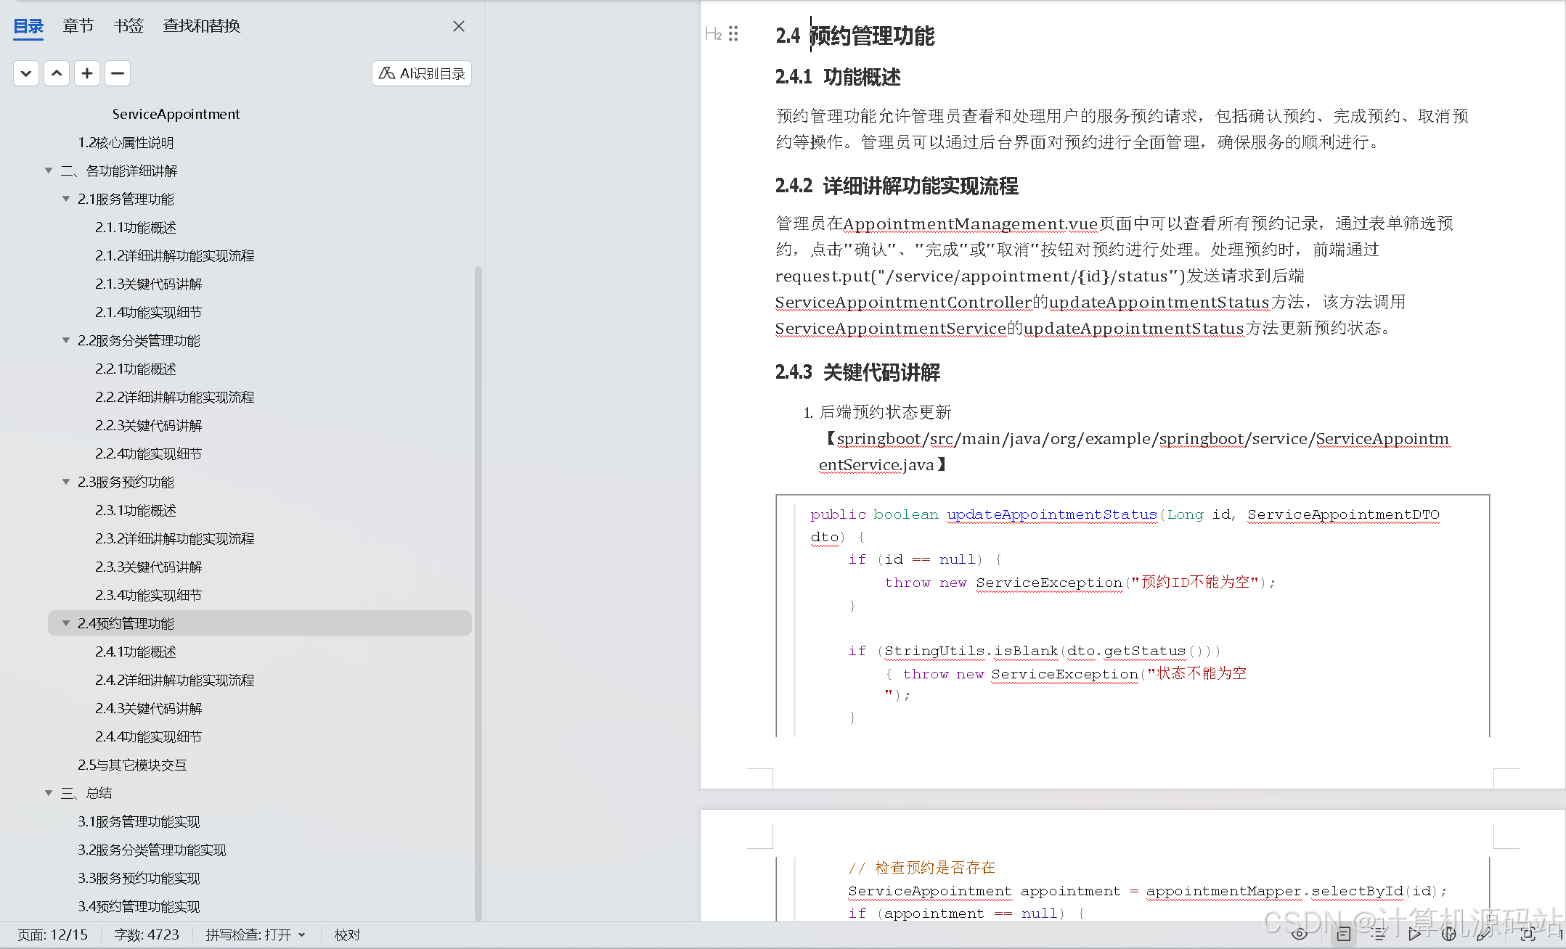Click the 后端预约状态更新 list item text
Viewport: 1566px width, 949px height.
(x=885, y=412)
